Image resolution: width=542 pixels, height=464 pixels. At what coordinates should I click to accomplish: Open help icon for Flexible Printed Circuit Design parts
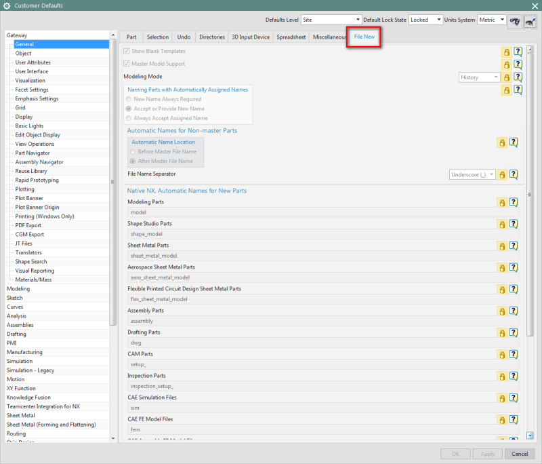click(x=514, y=289)
